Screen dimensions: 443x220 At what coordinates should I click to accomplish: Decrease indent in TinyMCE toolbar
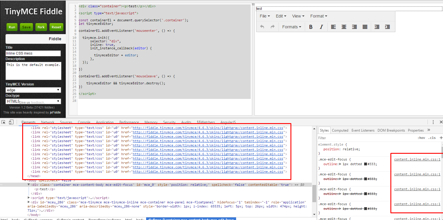coord(377,27)
